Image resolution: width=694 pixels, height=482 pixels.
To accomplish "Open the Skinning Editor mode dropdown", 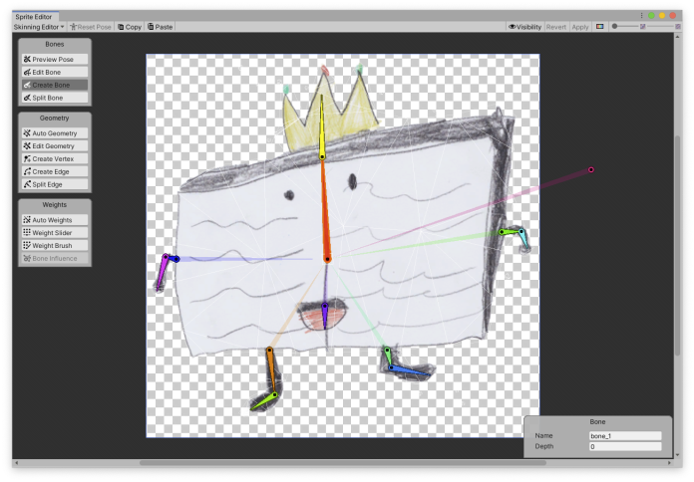I will tap(40, 27).
